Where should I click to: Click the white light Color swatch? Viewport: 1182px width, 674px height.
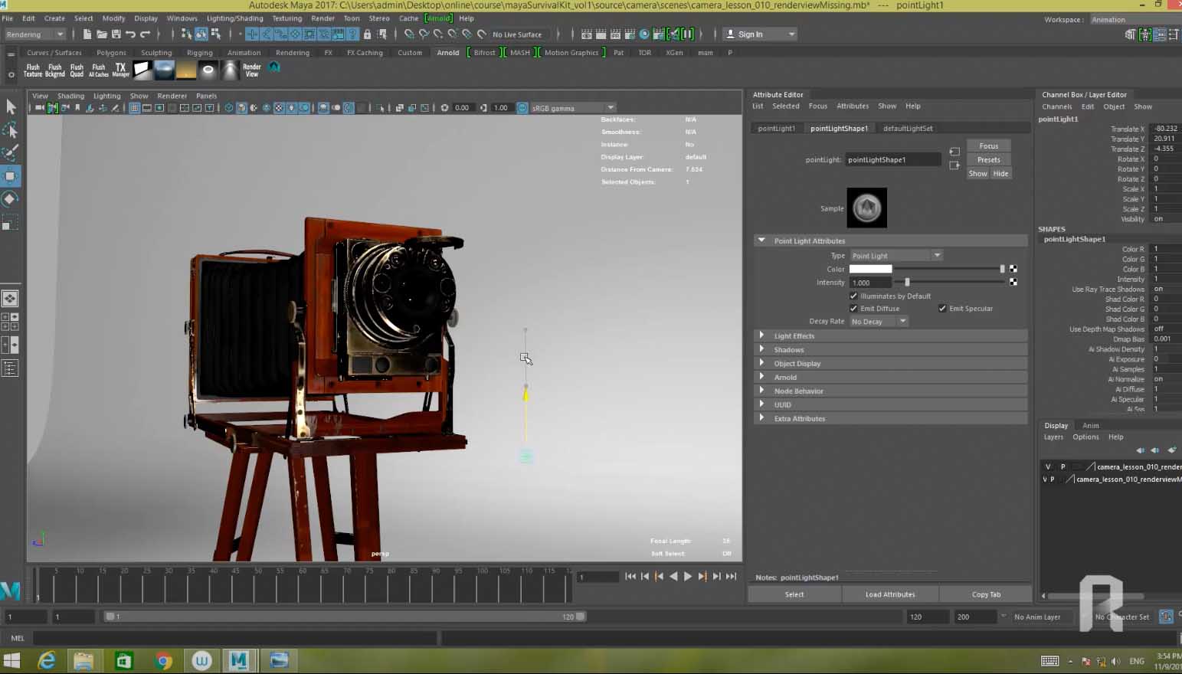870,270
